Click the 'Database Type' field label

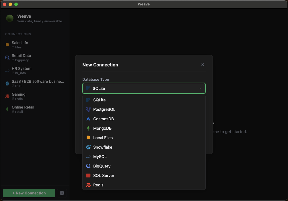[x=96, y=79]
